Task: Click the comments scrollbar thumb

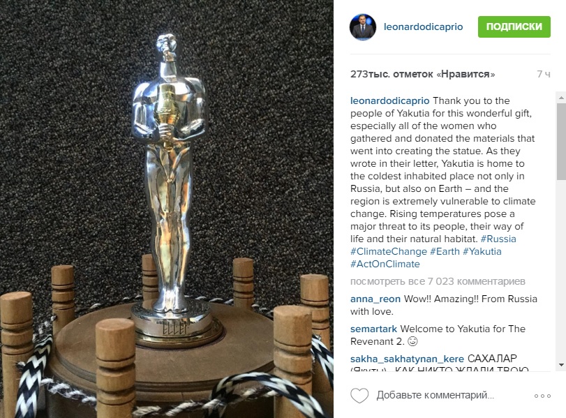Action: (561, 141)
